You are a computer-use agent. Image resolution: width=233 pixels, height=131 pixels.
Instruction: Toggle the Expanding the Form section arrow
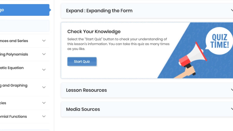click(231, 11)
